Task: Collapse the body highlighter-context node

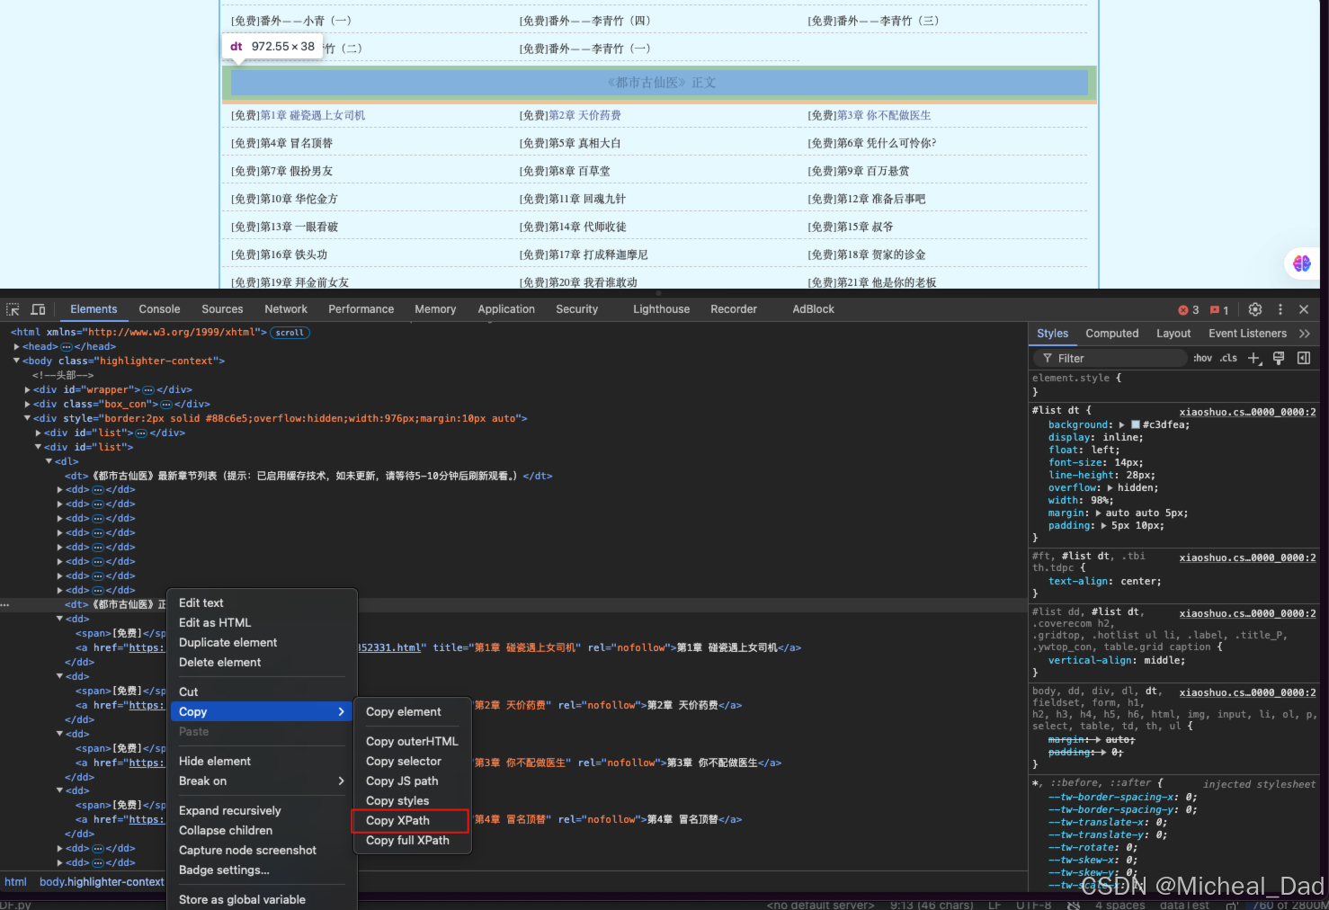Action: [x=17, y=361]
